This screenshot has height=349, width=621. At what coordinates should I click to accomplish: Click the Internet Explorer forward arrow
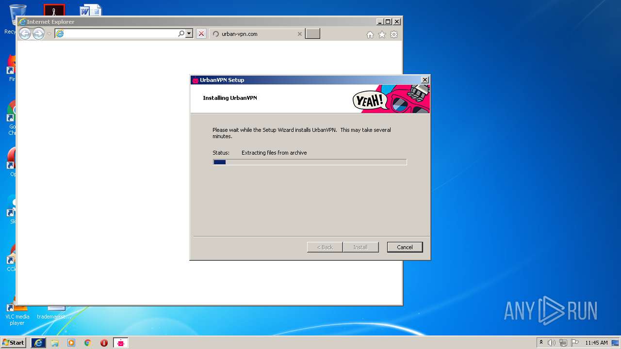click(x=38, y=33)
